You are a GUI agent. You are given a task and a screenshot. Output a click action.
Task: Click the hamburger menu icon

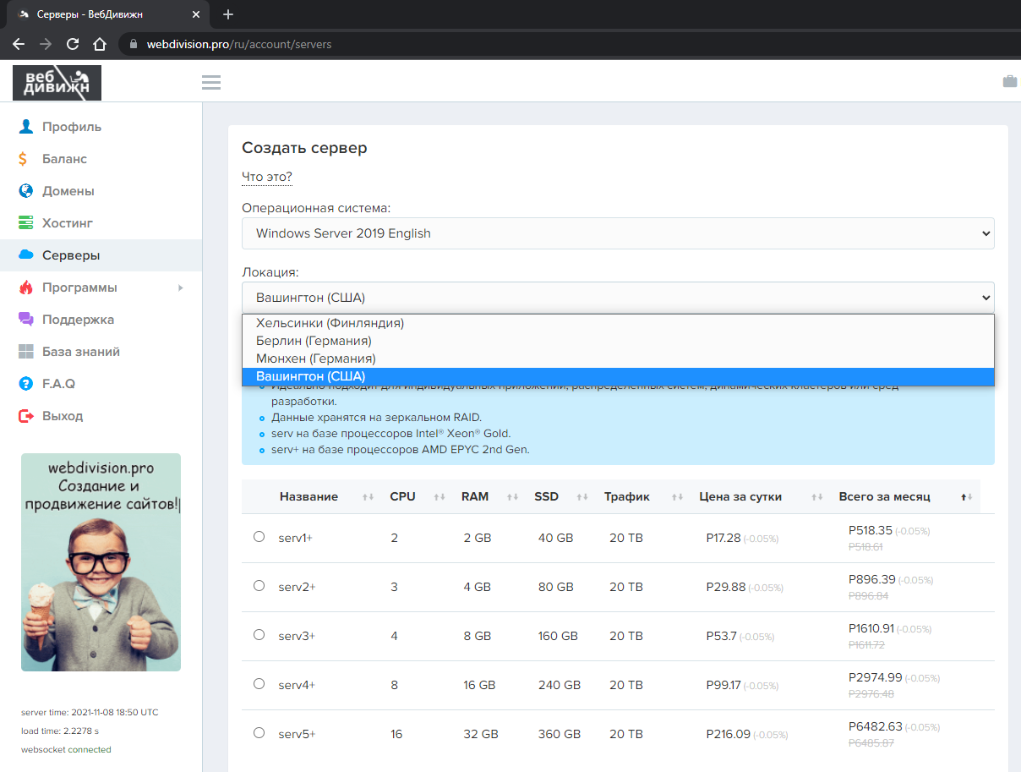(211, 82)
